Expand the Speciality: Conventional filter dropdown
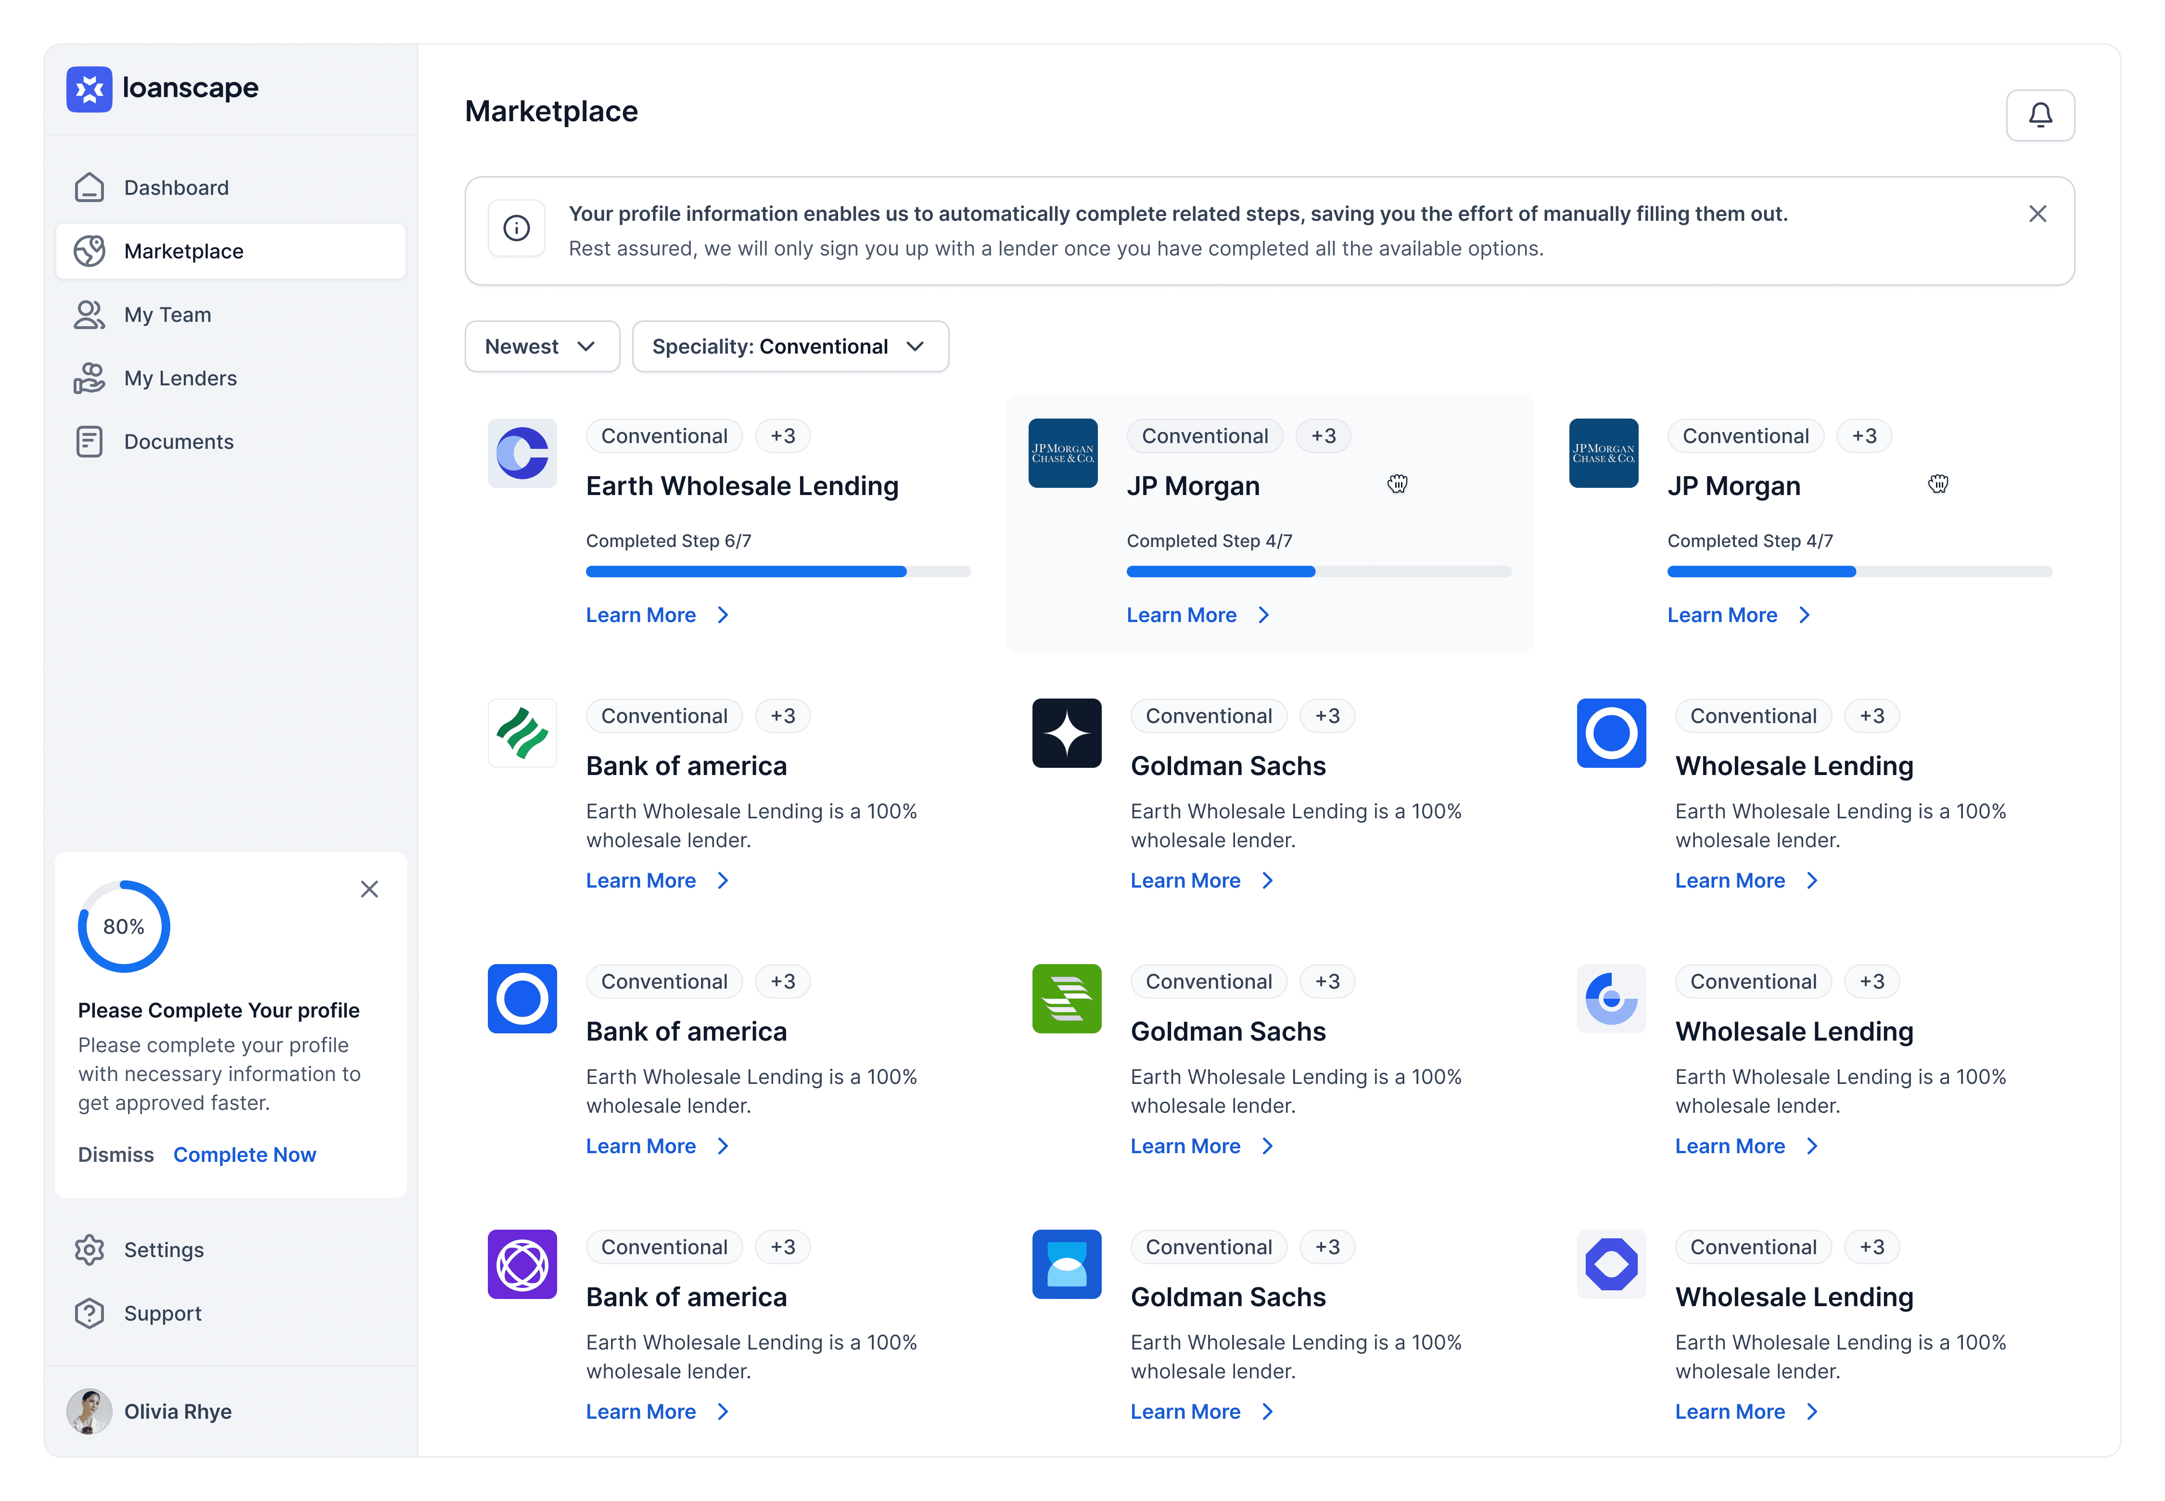Screen dimensions: 2165x1501 790,346
